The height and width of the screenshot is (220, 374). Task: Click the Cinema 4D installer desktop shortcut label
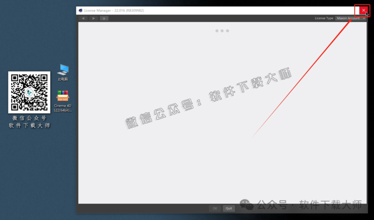pyautogui.click(x=62, y=108)
